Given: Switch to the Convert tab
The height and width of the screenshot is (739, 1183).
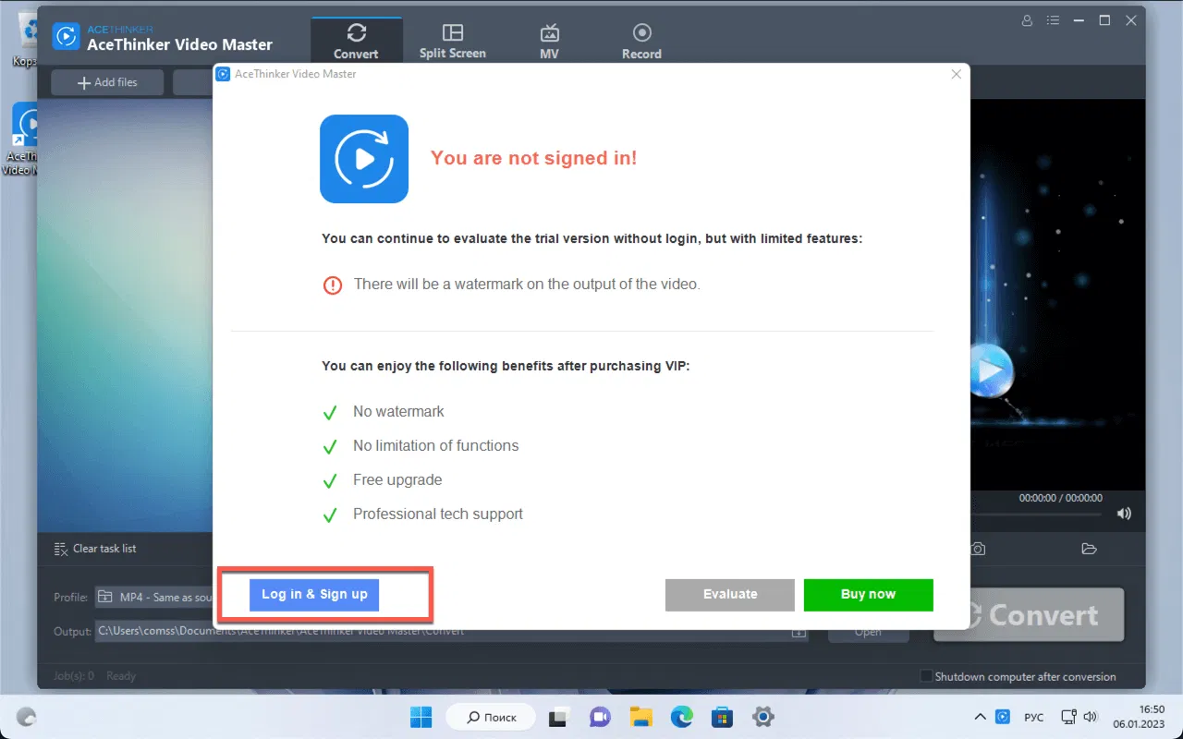Looking at the screenshot, I should 357,42.
